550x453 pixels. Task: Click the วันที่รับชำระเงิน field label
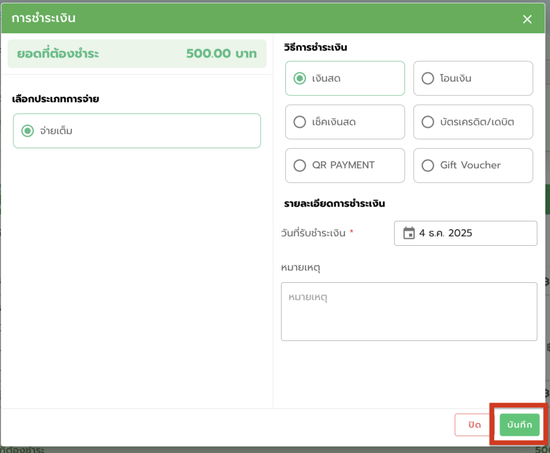[313, 233]
